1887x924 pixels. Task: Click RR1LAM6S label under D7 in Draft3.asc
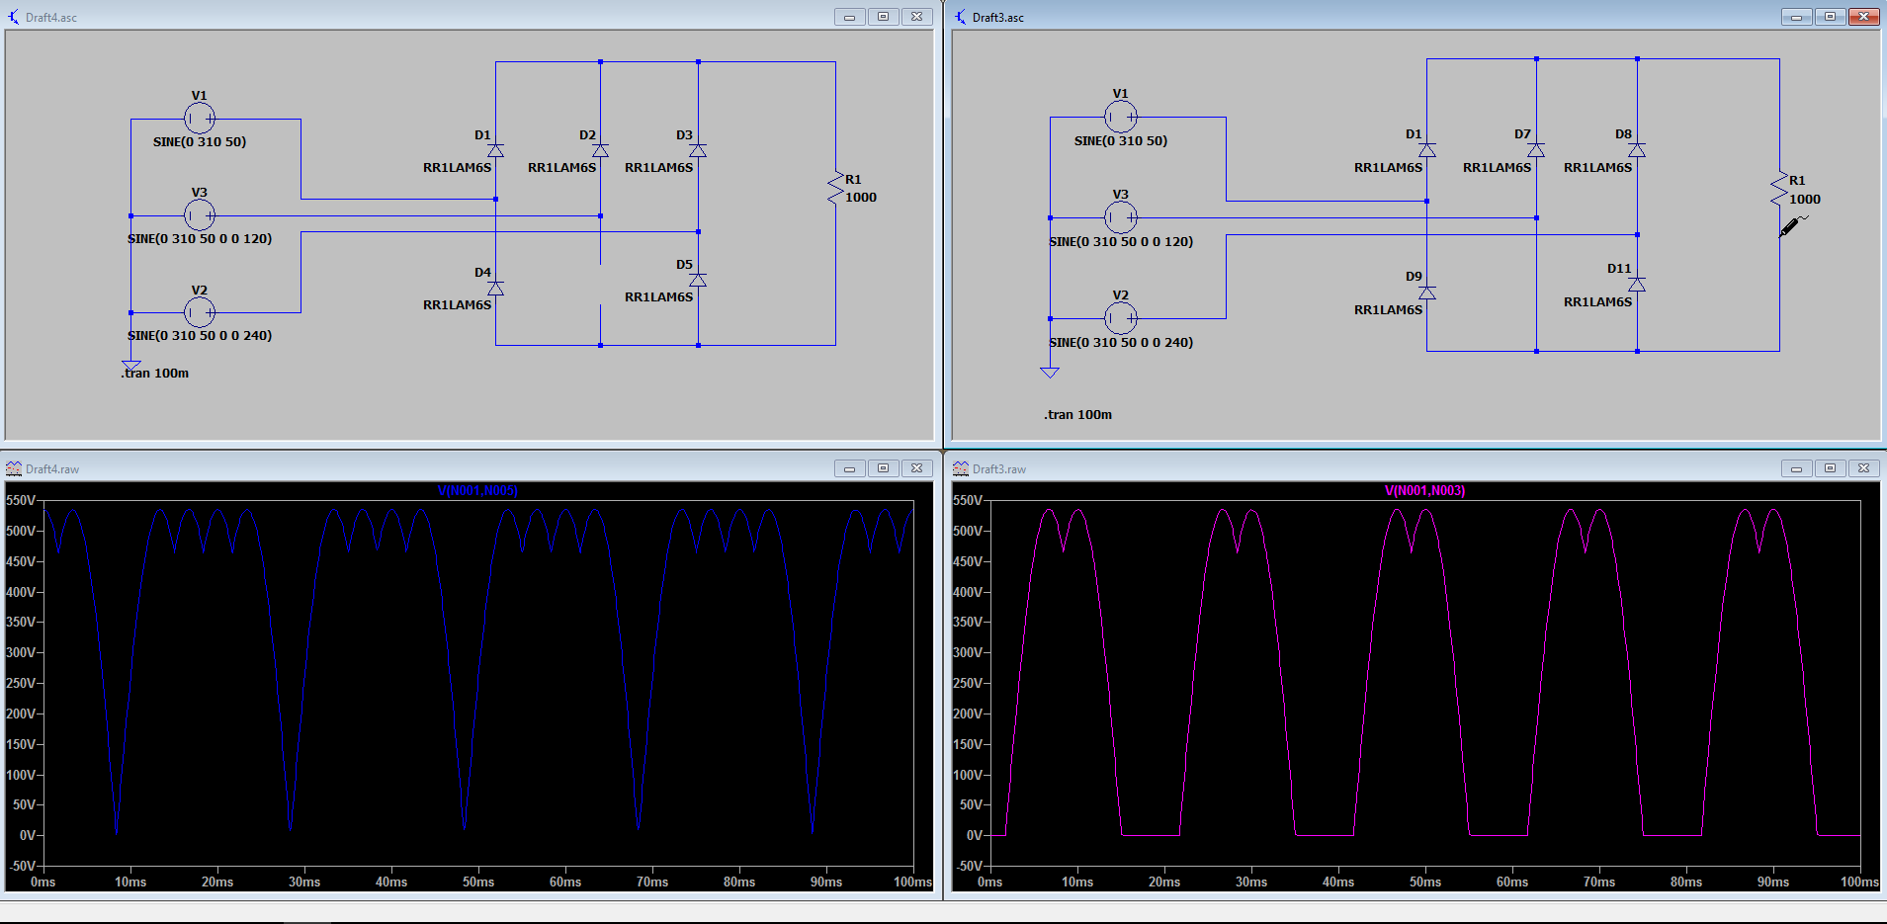pyautogui.click(x=1497, y=168)
